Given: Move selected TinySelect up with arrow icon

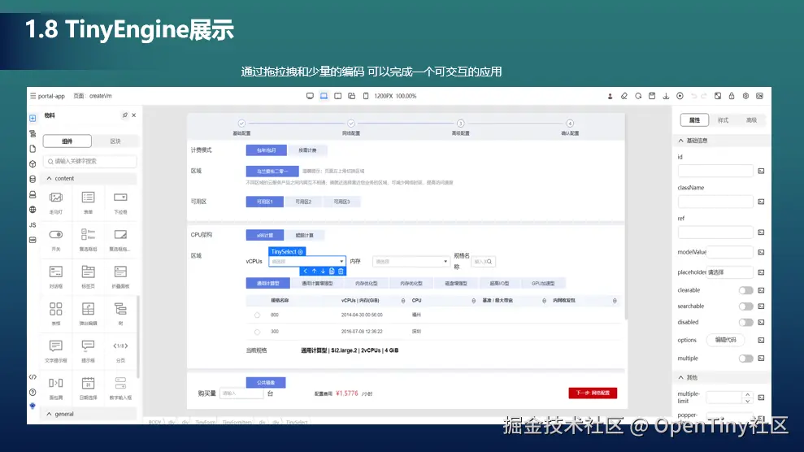Looking at the screenshot, I should click(314, 271).
